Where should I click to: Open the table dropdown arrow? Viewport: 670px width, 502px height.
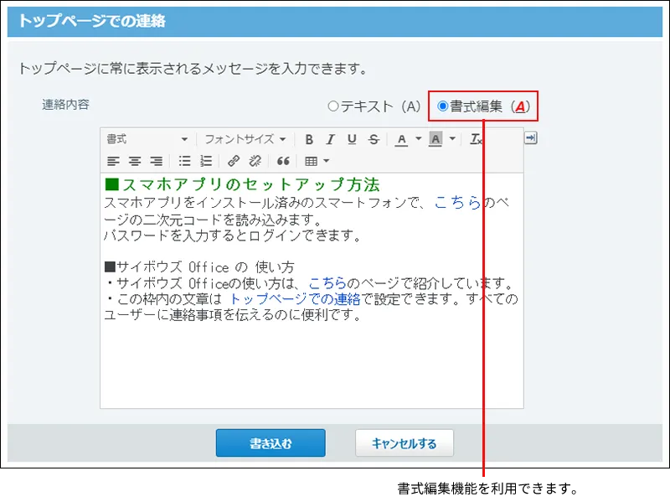tap(327, 161)
